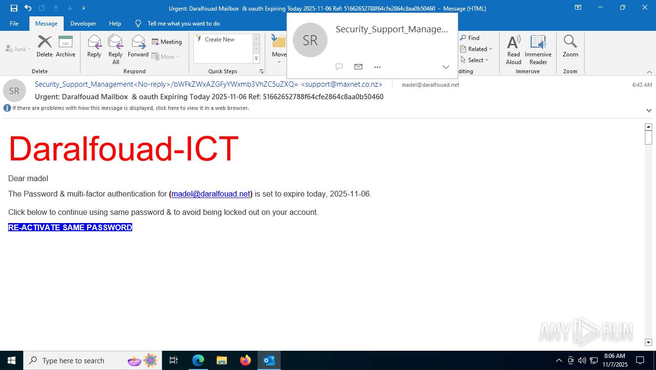Start an instant message from the contact card
This screenshot has height=370, width=656.
339,67
